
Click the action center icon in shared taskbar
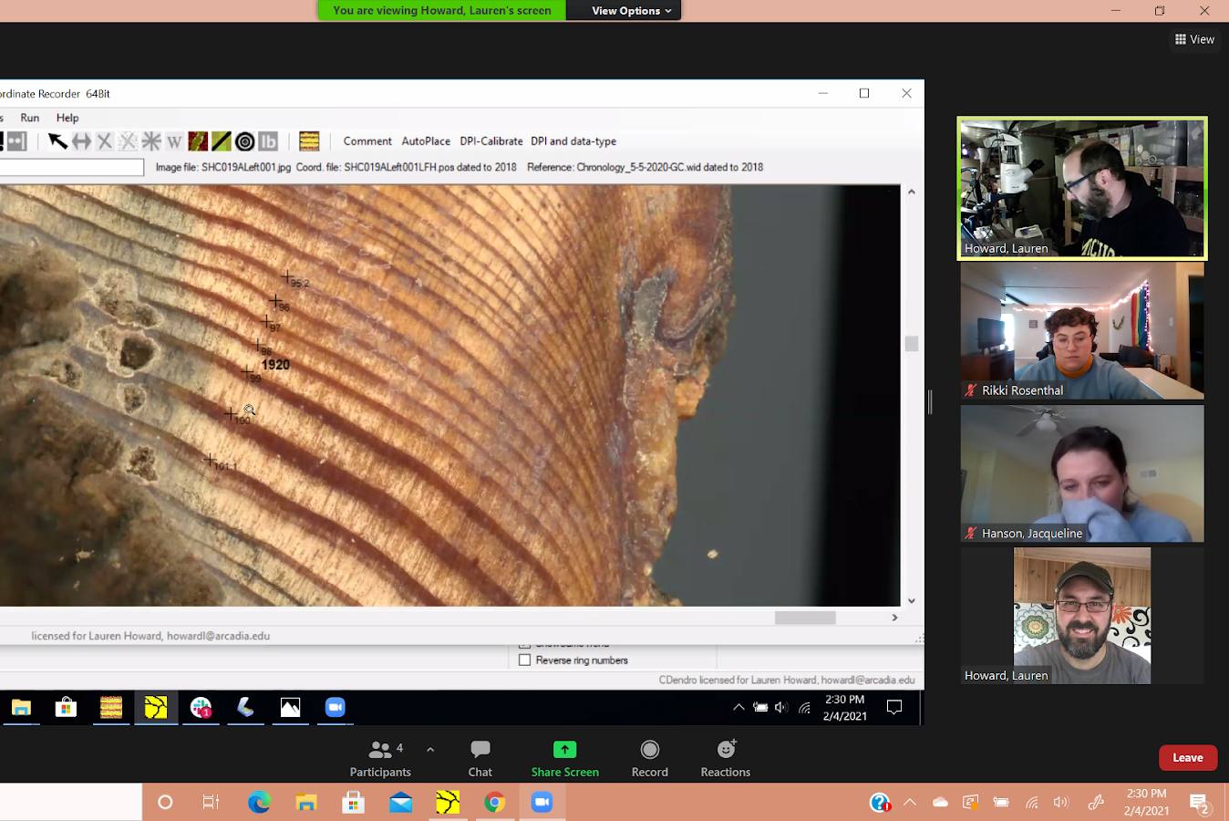point(894,707)
